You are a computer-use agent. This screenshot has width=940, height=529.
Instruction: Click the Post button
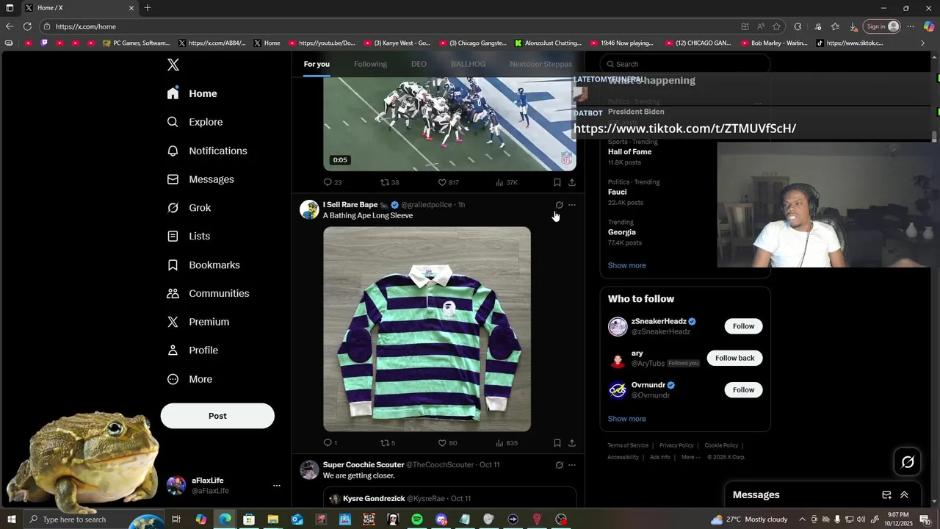click(217, 416)
